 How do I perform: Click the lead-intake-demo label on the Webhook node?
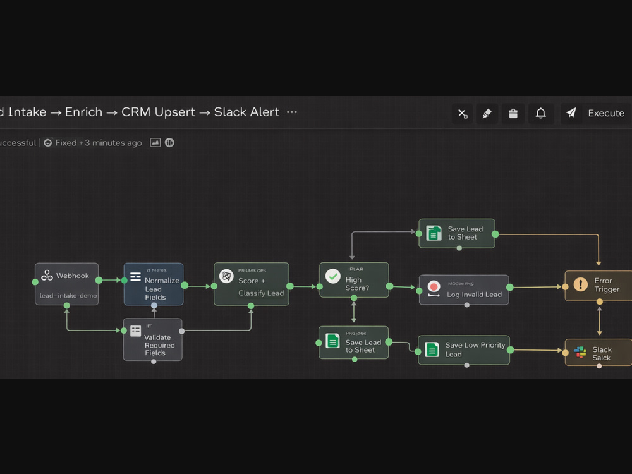click(68, 295)
